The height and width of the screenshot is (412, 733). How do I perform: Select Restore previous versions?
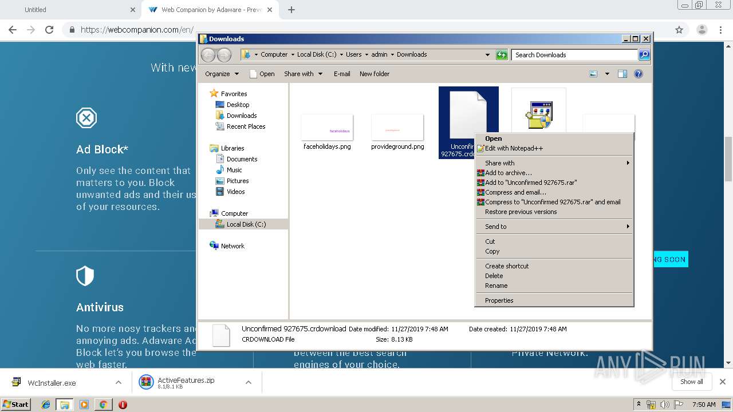pyautogui.click(x=554, y=212)
